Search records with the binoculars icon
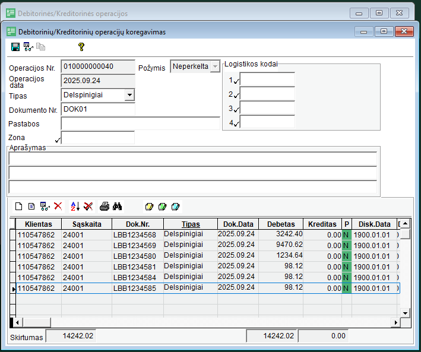 pyautogui.click(x=118, y=206)
